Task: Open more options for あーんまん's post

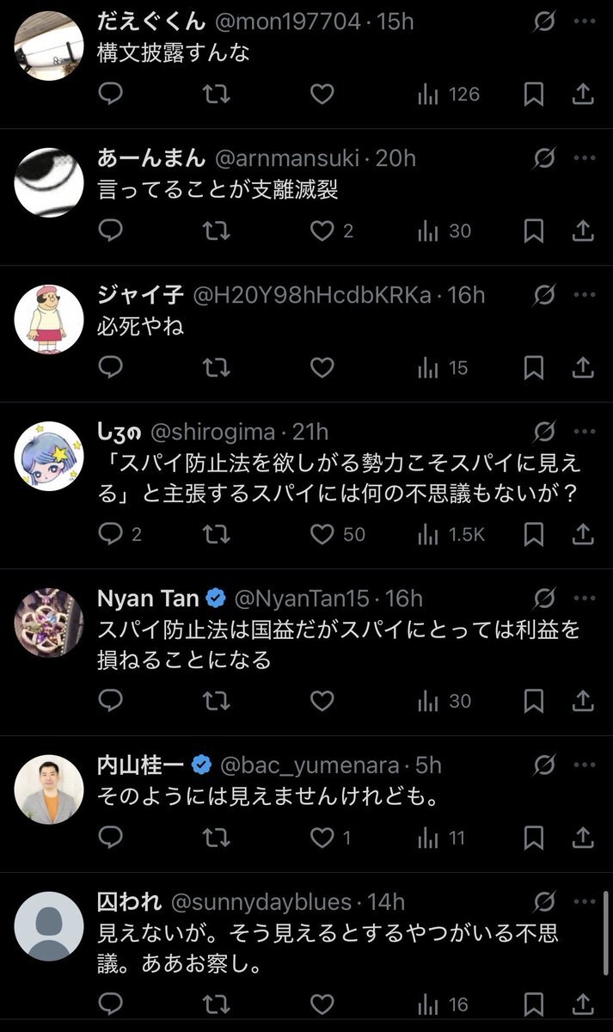Action: tap(585, 157)
